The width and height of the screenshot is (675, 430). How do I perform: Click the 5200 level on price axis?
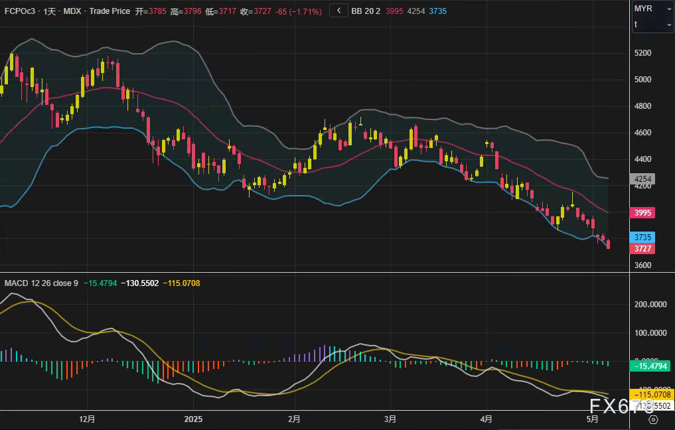tap(642, 53)
